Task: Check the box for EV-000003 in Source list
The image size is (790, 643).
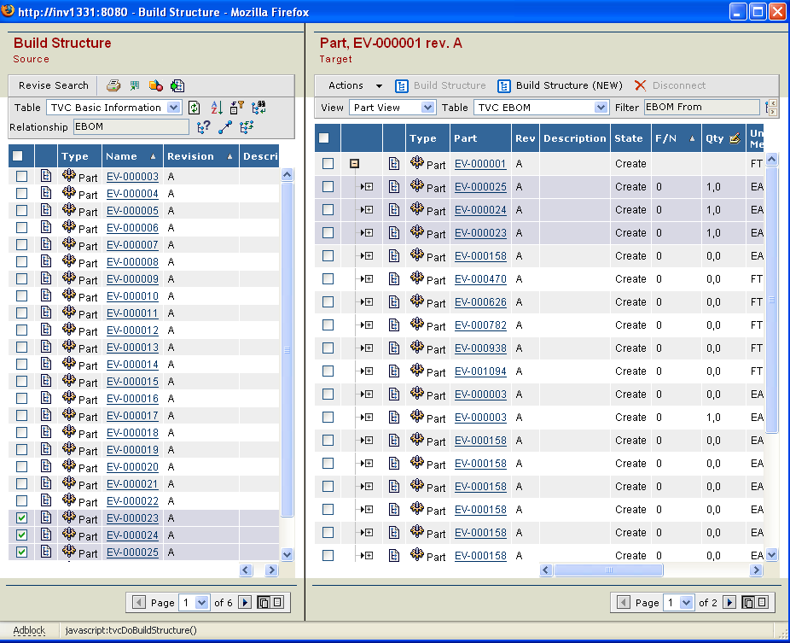Action: coord(22,177)
